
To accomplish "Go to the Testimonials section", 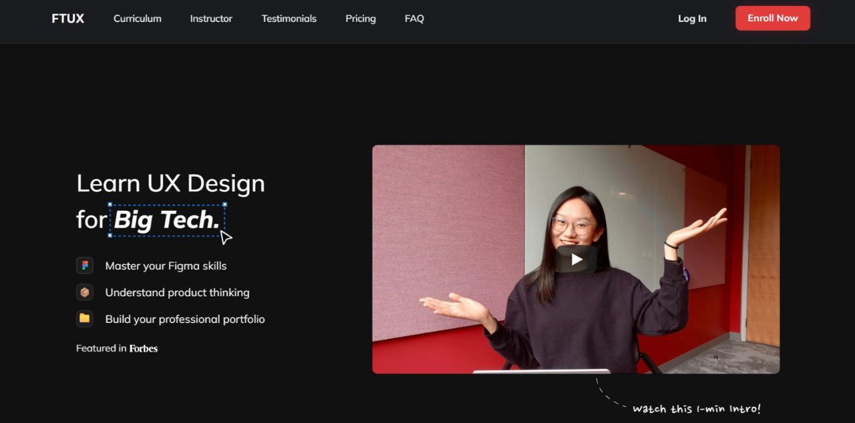I will (x=289, y=19).
